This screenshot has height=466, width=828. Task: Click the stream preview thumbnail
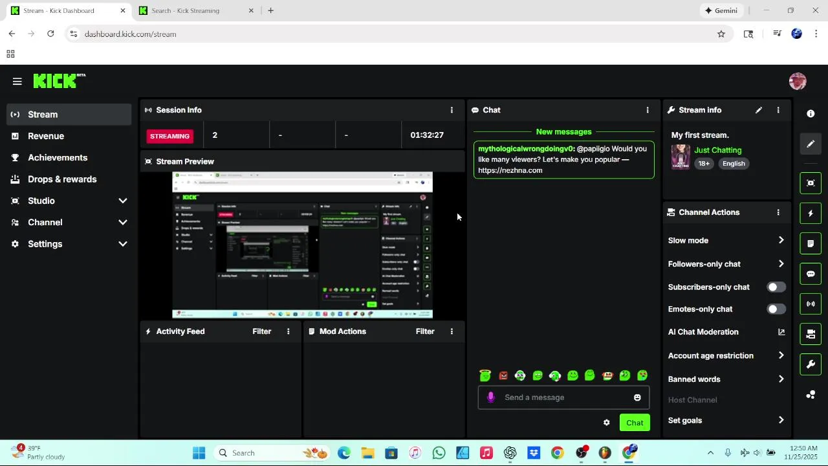point(302,245)
